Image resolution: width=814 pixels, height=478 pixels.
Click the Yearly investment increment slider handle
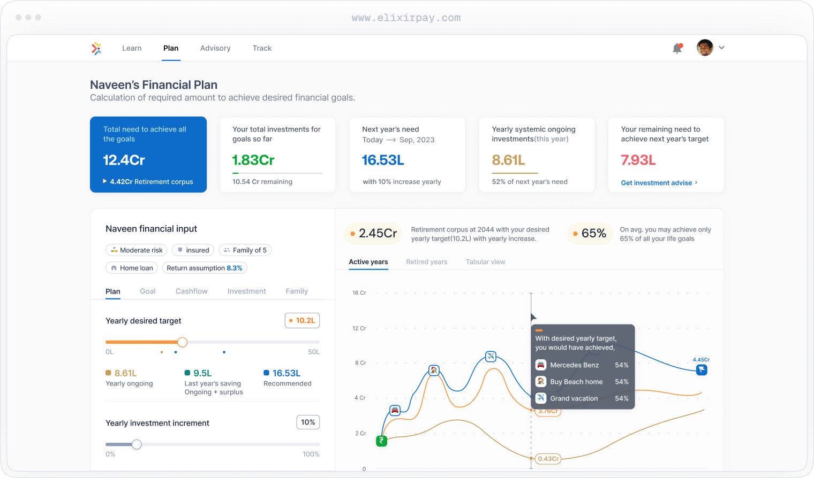point(137,444)
